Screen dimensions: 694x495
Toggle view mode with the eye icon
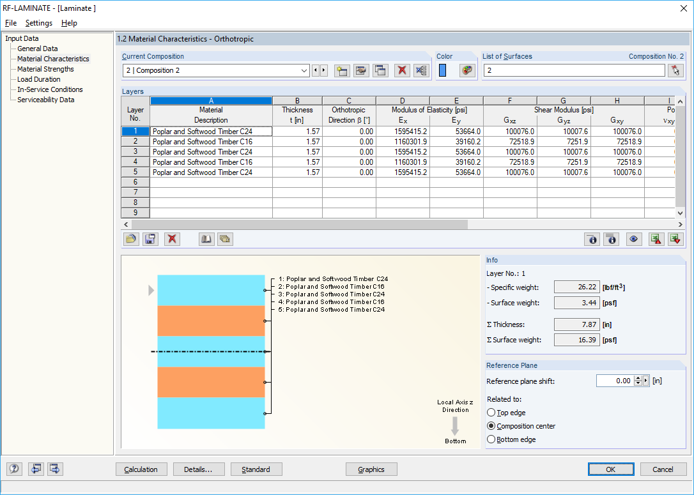(633, 240)
